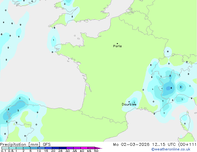This screenshot has width=197, height=152.
Task: Click the 0.1–0.5 mm legend color swatch
Action: 5,148
